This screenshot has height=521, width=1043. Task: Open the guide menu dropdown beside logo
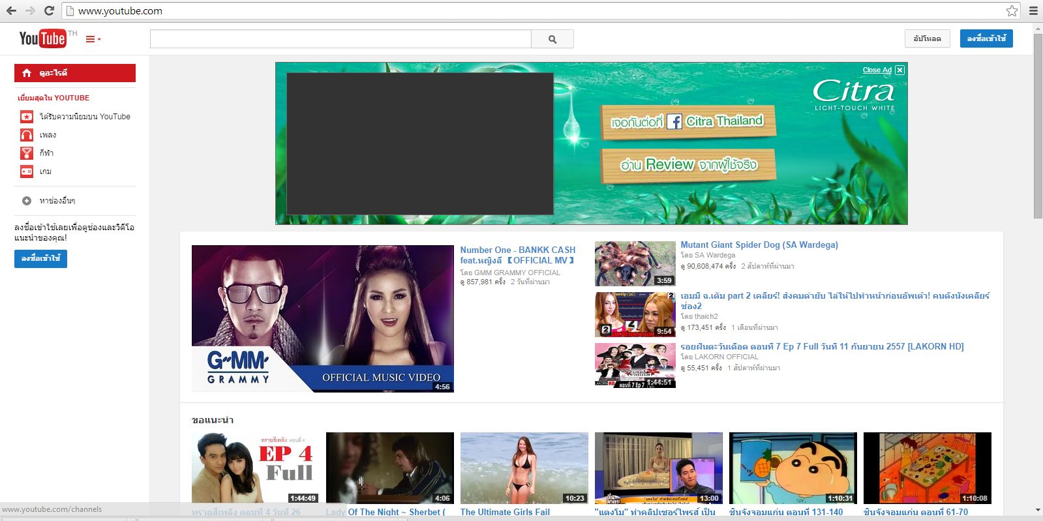pyautogui.click(x=93, y=40)
